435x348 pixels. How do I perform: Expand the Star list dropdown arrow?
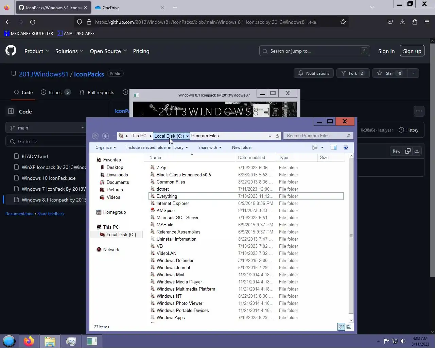pos(413,73)
